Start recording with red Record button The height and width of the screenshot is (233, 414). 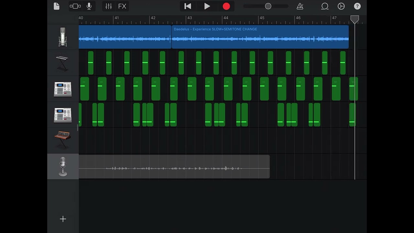point(226,6)
